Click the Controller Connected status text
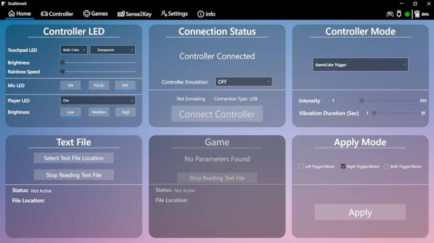434x243 pixels. tap(217, 56)
